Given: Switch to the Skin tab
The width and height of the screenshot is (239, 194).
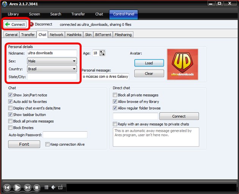Looking at the screenshot, I should click(88, 35).
